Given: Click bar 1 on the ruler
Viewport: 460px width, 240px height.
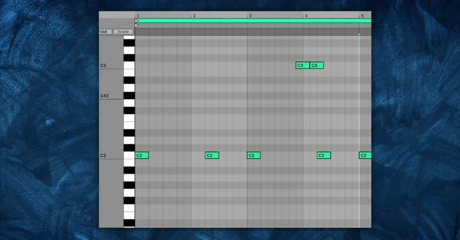Looking at the screenshot, I should [x=137, y=16].
